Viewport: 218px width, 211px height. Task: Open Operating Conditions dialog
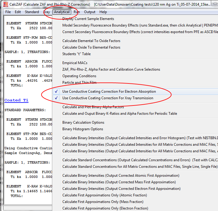tap(79, 76)
